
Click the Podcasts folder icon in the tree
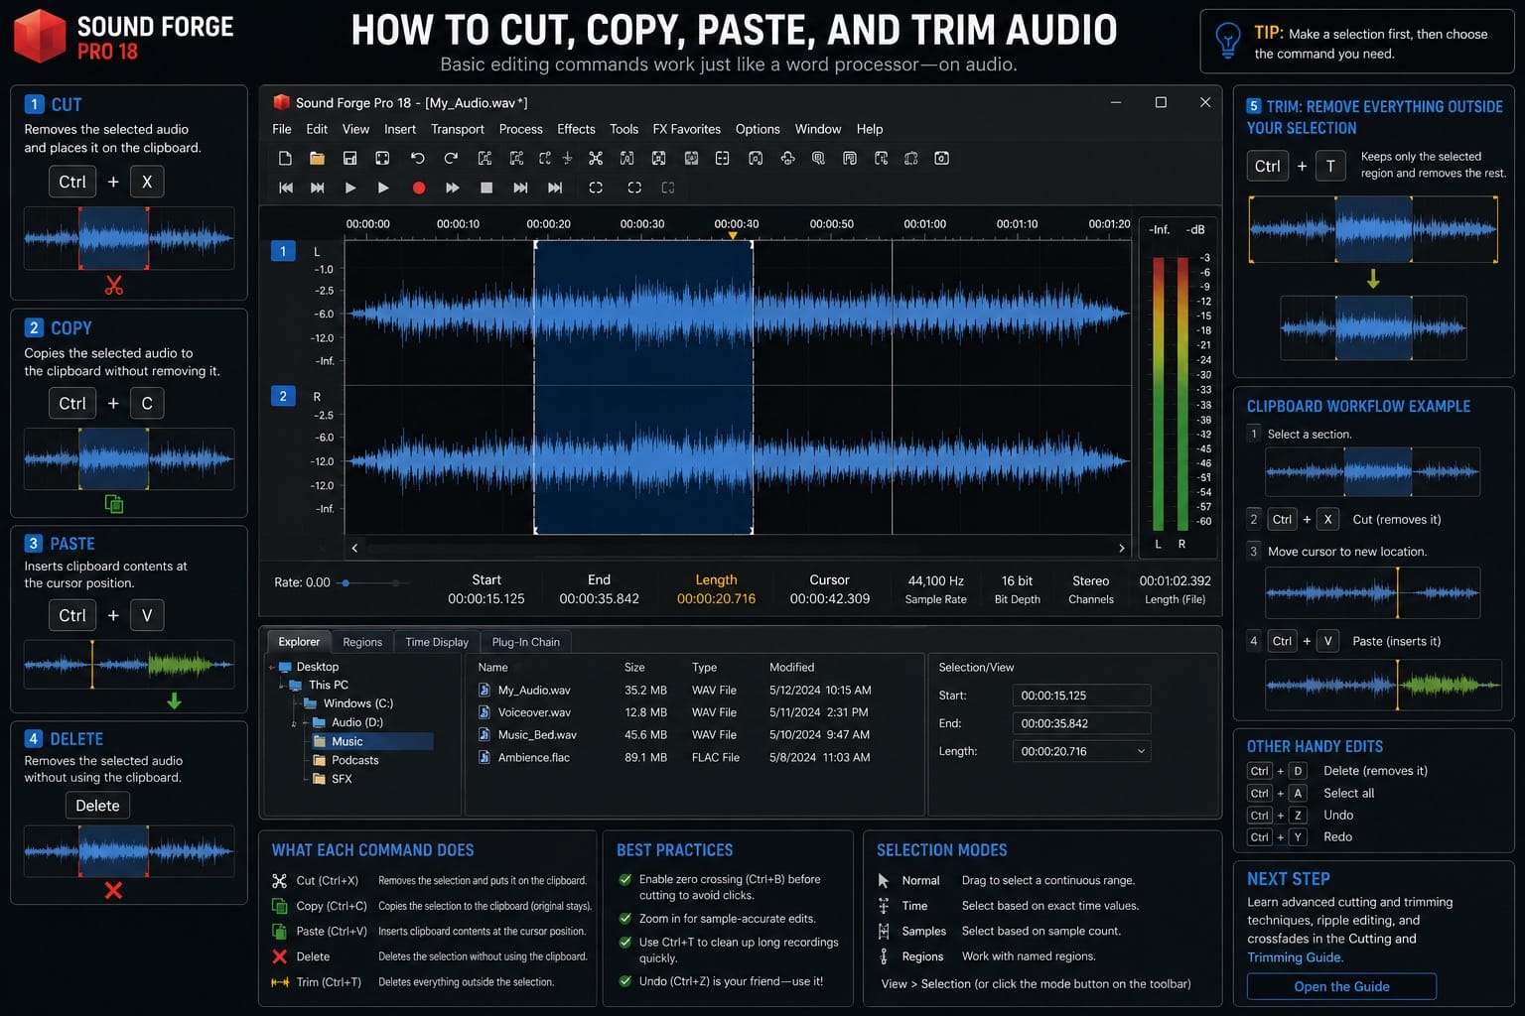320,760
